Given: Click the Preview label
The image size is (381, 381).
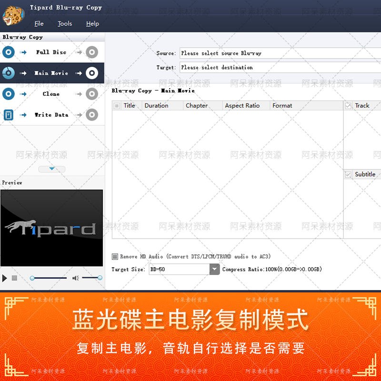Looking at the screenshot, I should click(12, 182).
